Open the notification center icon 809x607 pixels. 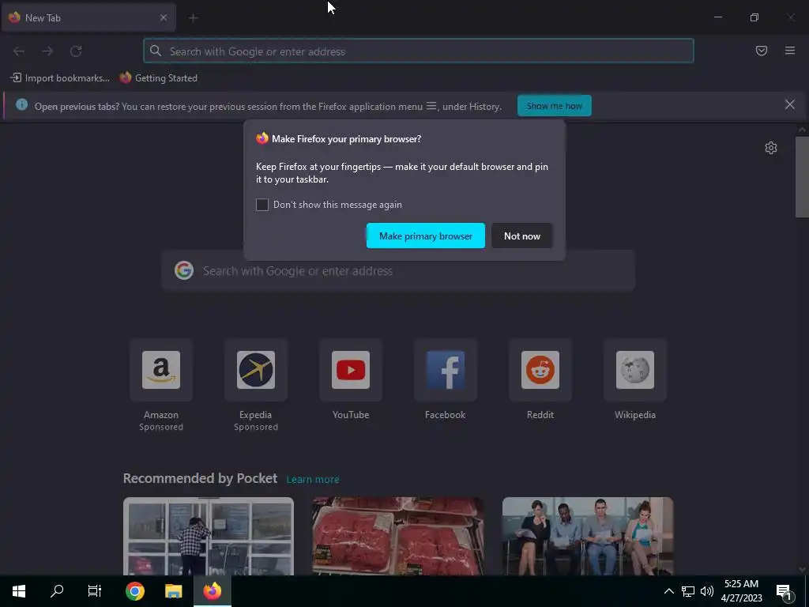coord(784,592)
